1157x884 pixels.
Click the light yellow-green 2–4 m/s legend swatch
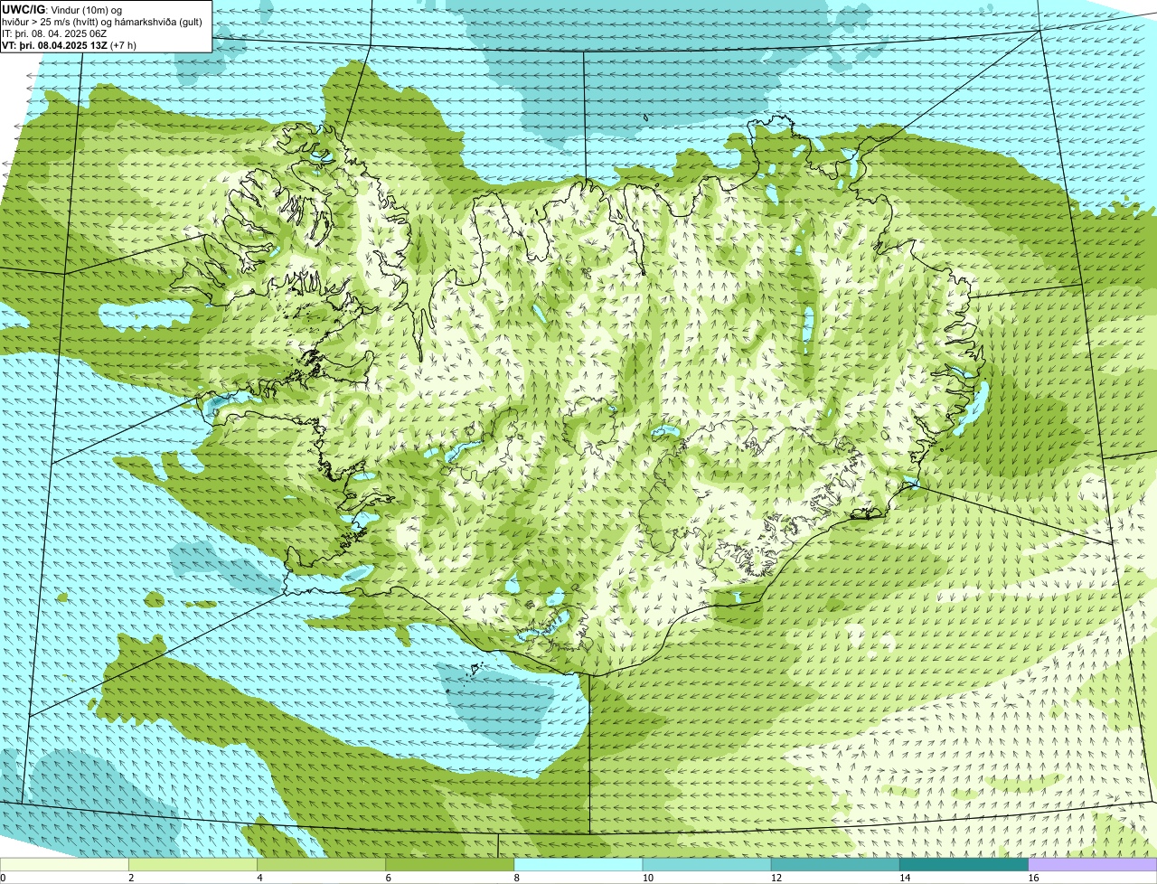tap(193, 864)
